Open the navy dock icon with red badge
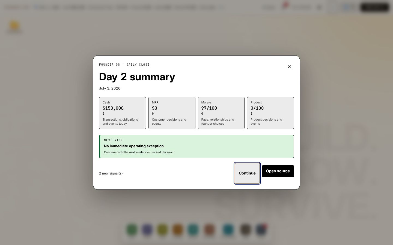This screenshot has width=393, height=245. coord(261,230)
